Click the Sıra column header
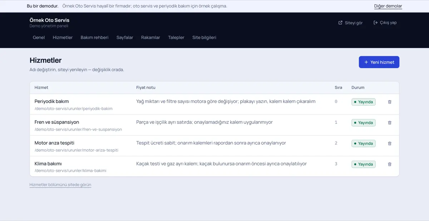429x221 pixels. [x=338, y=88]
